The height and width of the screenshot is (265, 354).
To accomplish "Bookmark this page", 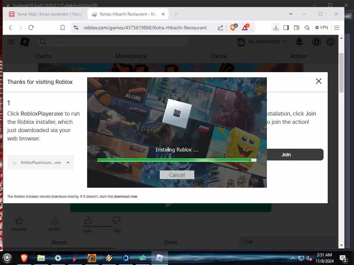I will pos(63,28).
